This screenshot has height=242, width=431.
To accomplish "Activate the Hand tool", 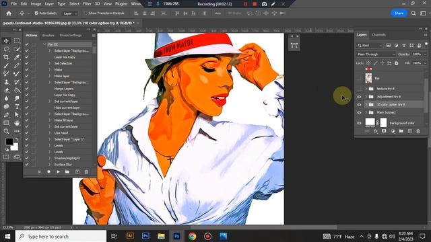I will pyautogui.click(x=17, y=123).
